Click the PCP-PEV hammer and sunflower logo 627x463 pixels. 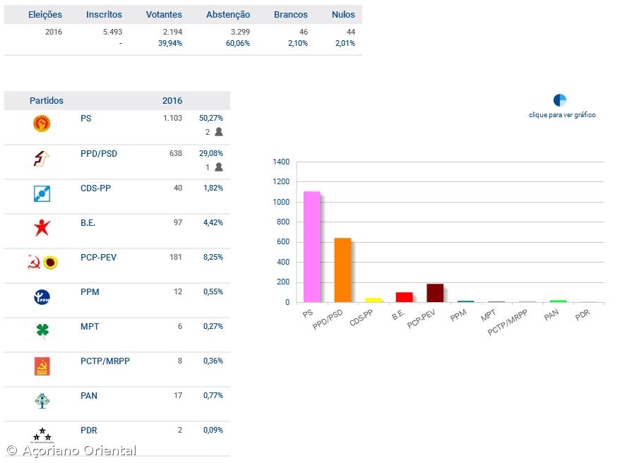[42, 263]
